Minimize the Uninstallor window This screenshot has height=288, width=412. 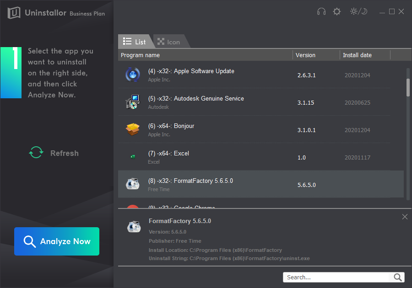coord(382,12)
